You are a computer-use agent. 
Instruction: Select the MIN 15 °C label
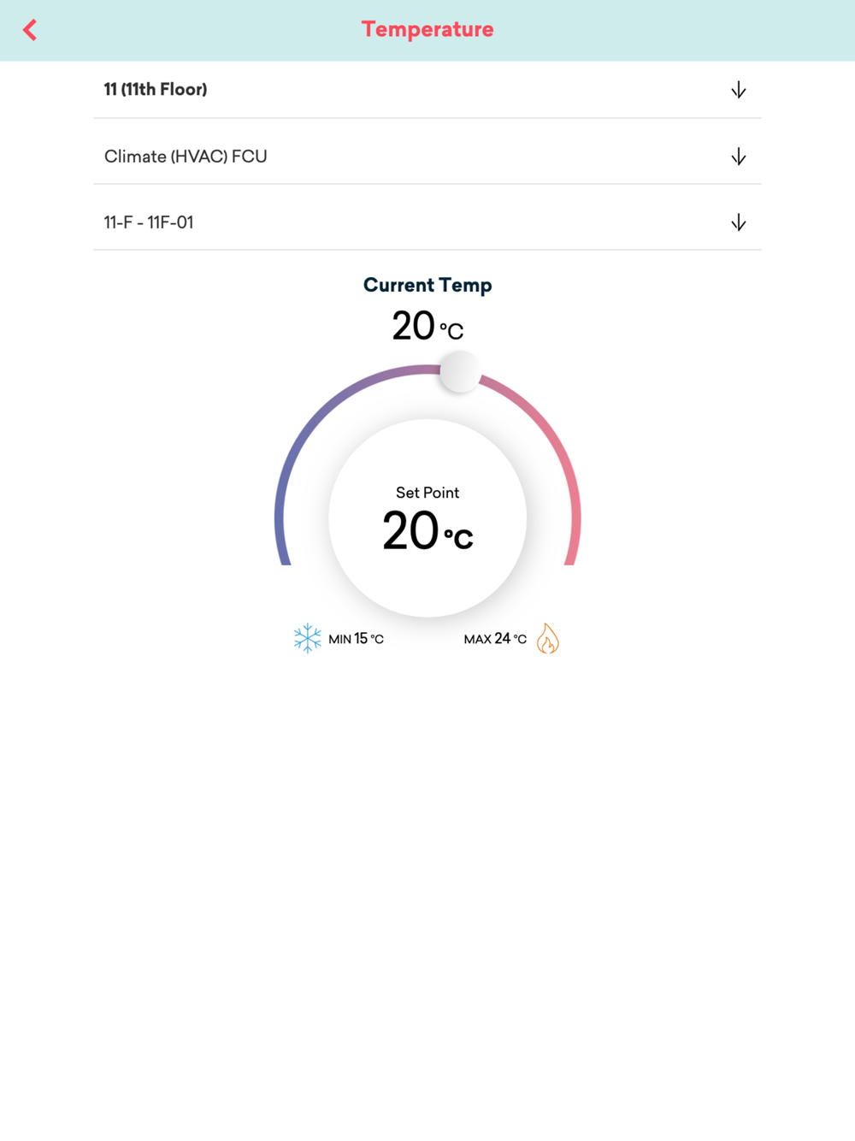click(356, 639)
